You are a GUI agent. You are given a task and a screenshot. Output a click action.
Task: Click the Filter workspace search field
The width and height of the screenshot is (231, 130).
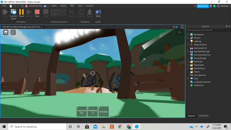(x=208, y=30)
